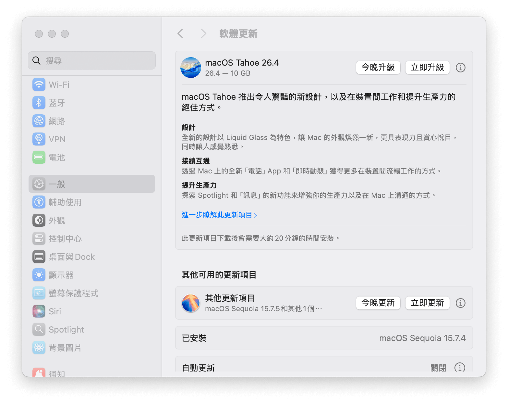Click 今晚升級 button
508x404 pixels.
tap(378, 68)
